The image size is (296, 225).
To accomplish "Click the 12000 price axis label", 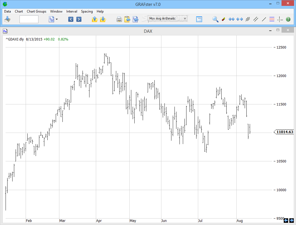I will tap(281, 76).
